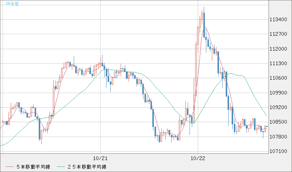Click the 110600 price axis label
The image size is (292, 172).
[278, 78]
